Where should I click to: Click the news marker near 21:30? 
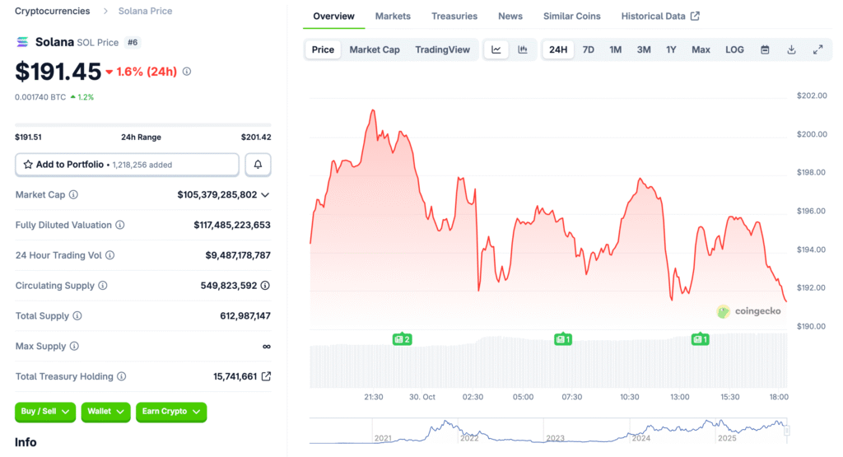(x=402, y=338)
